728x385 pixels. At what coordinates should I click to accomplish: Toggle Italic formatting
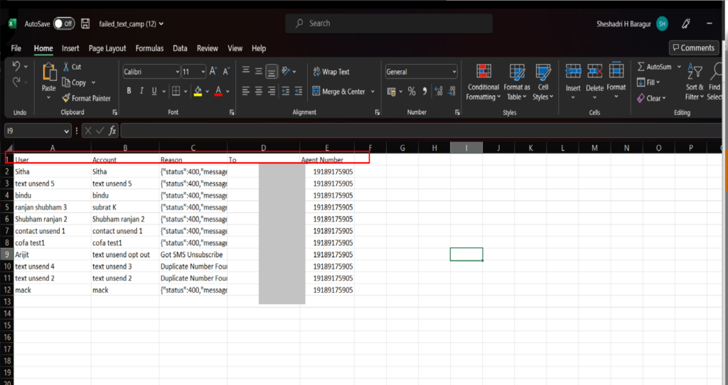pyautogui.click(x=141, y=91)
